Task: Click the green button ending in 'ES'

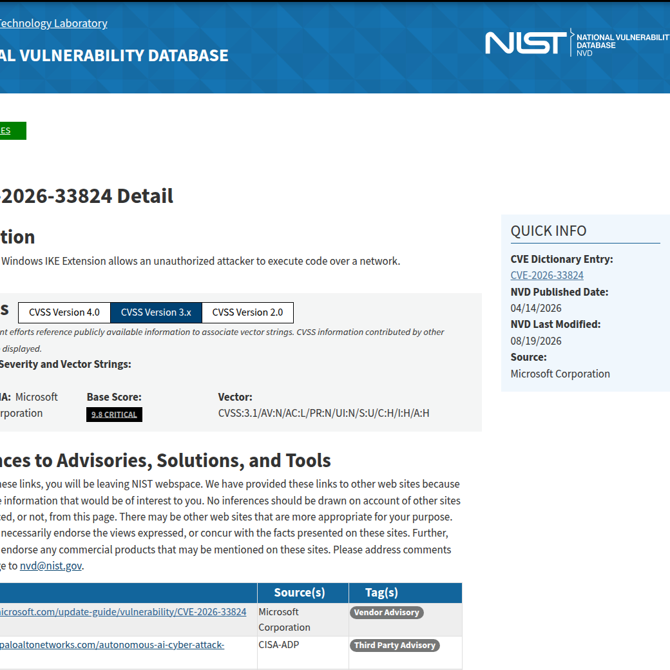Action: (13, 131)
